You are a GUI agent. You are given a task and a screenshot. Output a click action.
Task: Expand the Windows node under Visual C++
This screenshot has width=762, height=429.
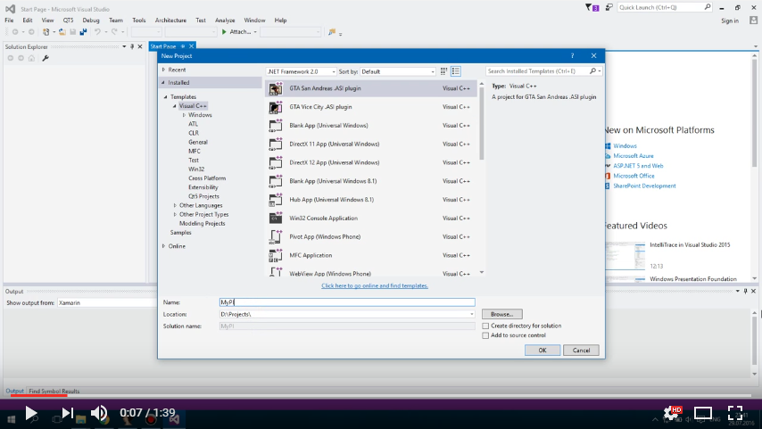click(184, 115)
